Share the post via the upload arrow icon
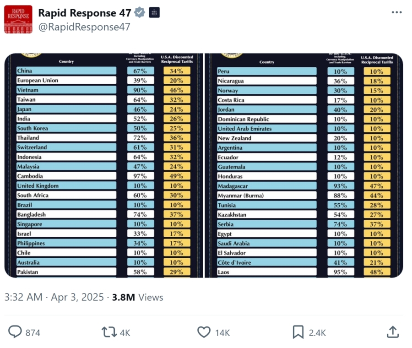Image resolution: width=412 pixels, height=348 pixels. tap(392, 332)
